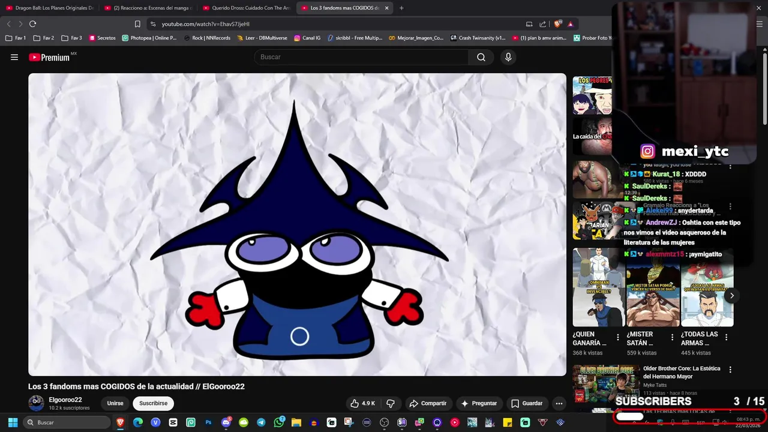Open Leer - DBMultiverse bookmark
768x432 pixels.
pos(262,38)
